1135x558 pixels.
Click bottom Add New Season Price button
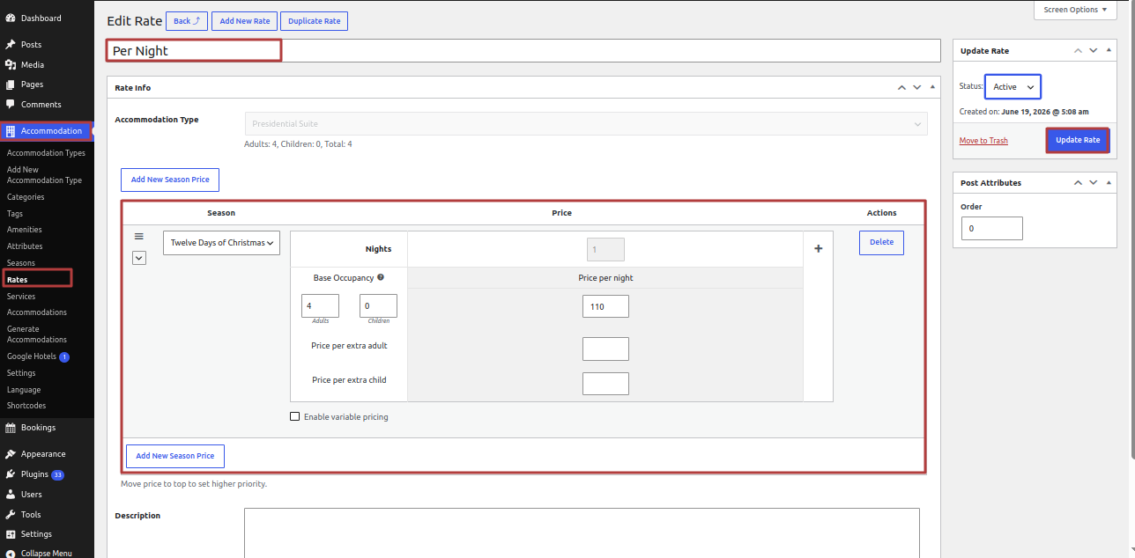[175, 456]
